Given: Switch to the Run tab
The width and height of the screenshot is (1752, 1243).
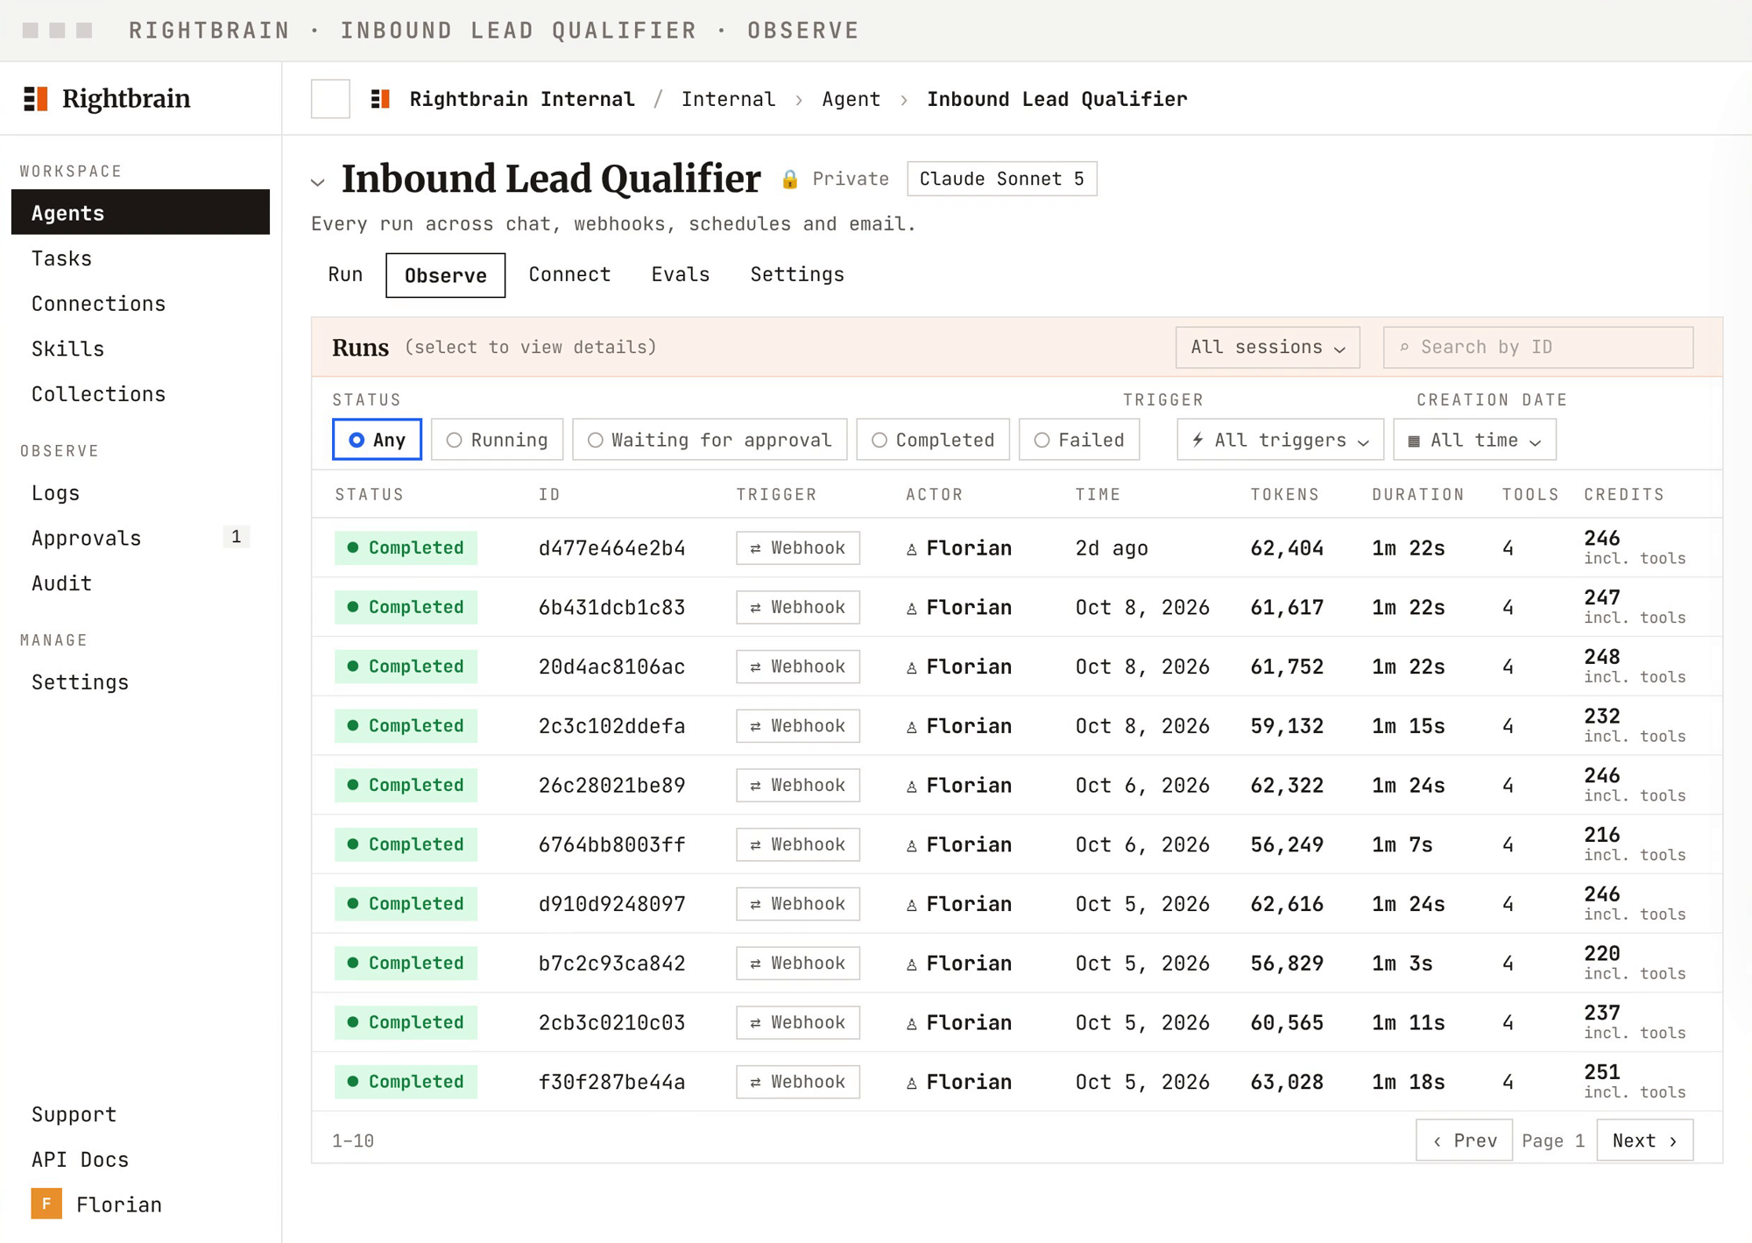Looking at the screenshot, I should (x=345, y=275).
